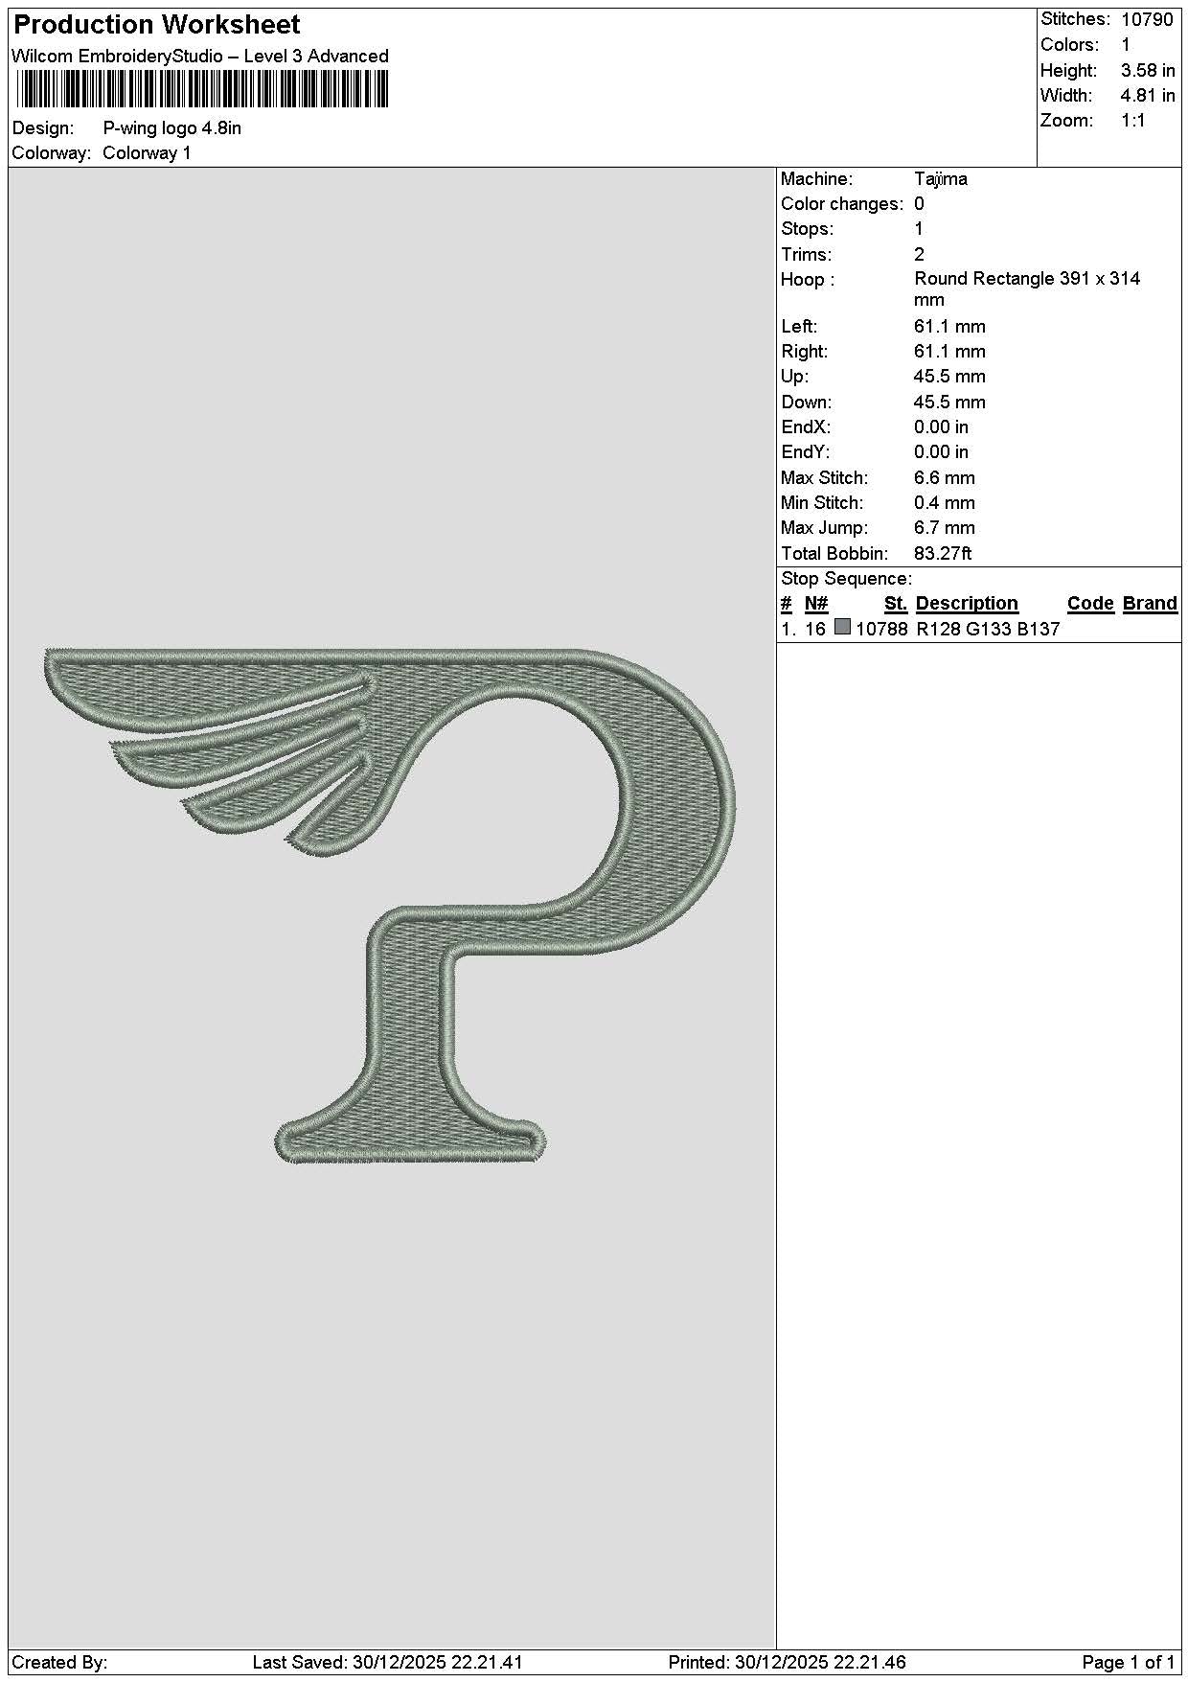Viewport: 1188px width, 1682px height.
Task: Click the Total Bobbin value 83.27ft
Action: (x=943, y=554)
